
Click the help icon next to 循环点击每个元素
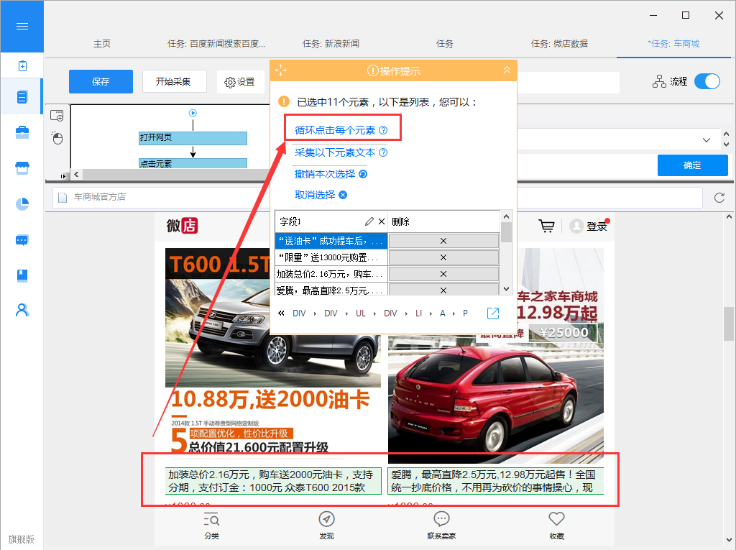pos(383,130)
